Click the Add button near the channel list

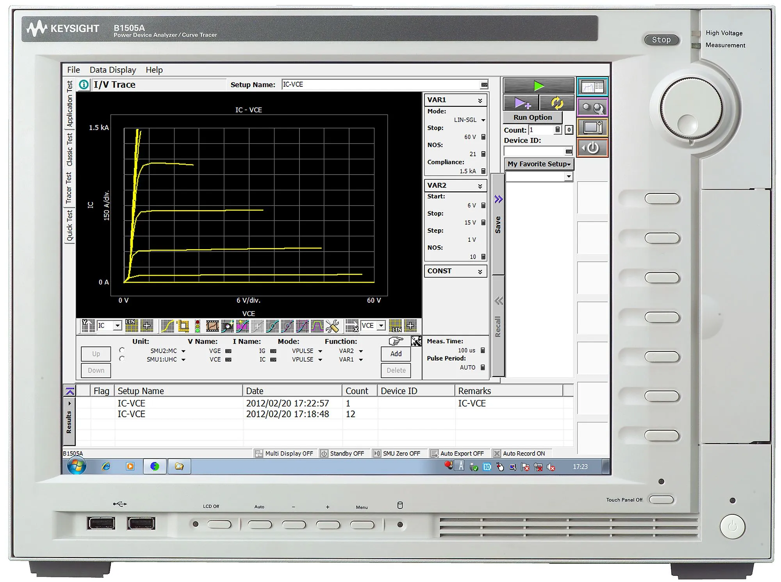396,353
